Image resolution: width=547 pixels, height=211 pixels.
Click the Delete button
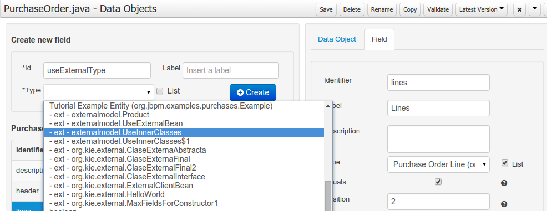tap(352, 10)
